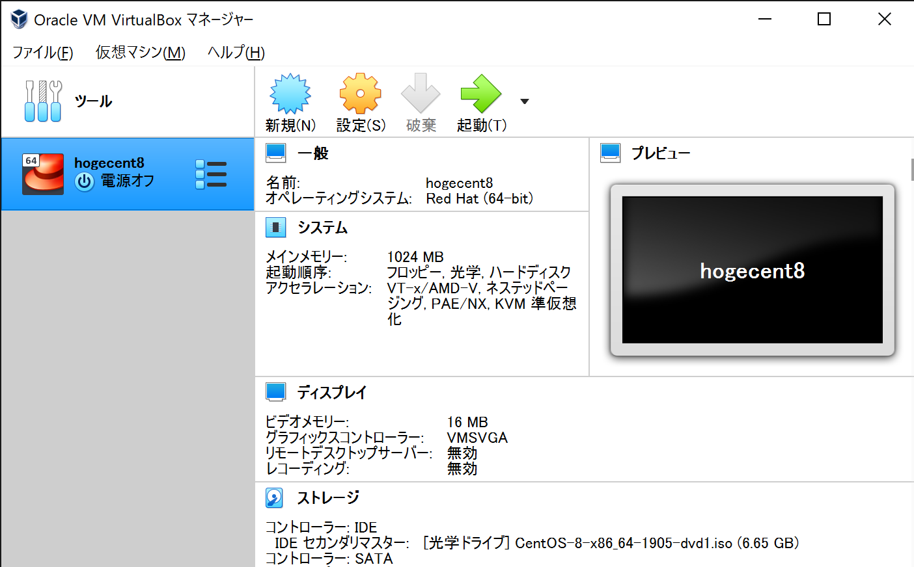Click the 一般 (General) section icon

tap(275, 153)
